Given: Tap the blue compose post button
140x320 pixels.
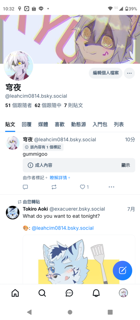Looking at the screenshot, I should point(123,271).
